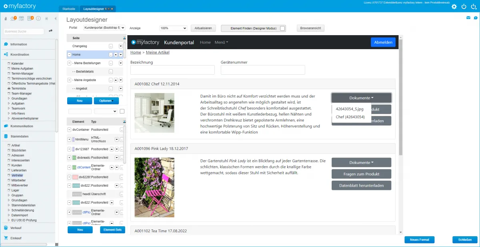Open the Anzeige zoom percentage dropdown
The height and width of the screenshot is (247, 480).
[173, 28]
